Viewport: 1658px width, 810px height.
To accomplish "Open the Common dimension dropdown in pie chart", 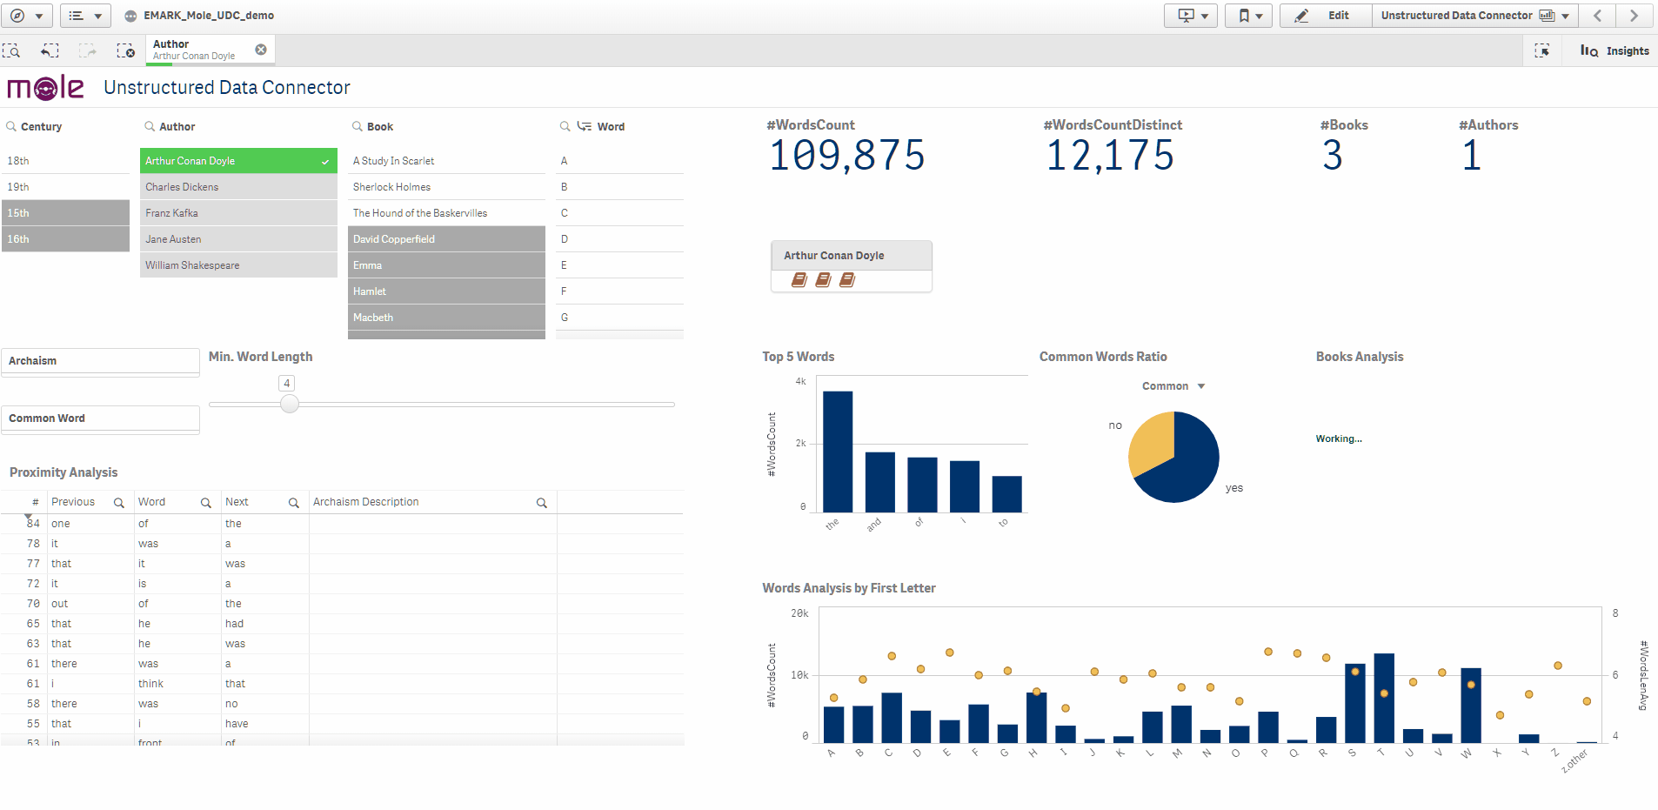I will point(1173,386).
